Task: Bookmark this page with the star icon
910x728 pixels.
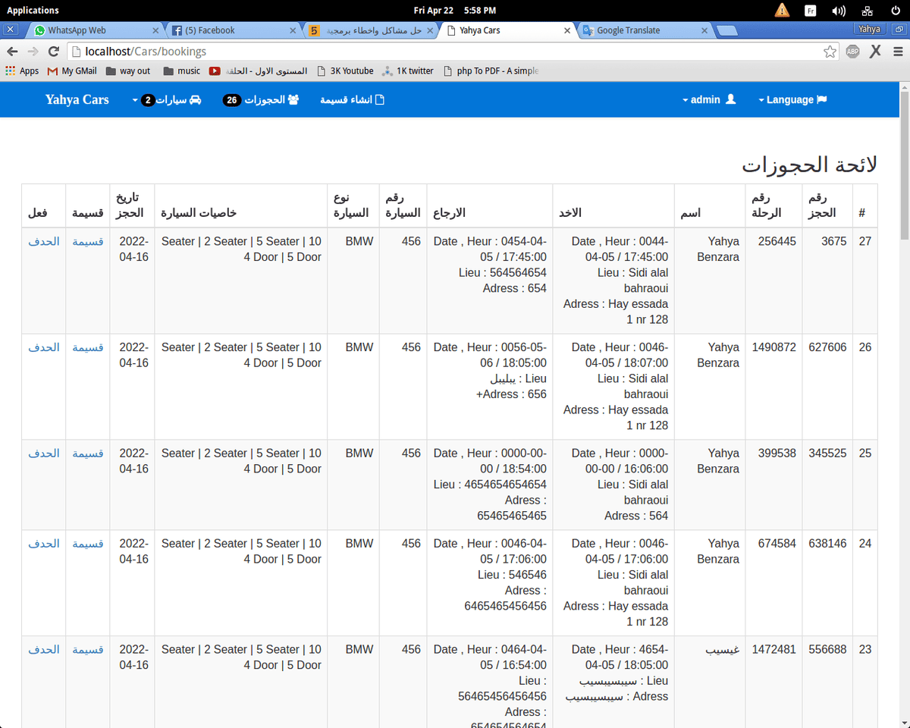Action: (x=830, y=52)
